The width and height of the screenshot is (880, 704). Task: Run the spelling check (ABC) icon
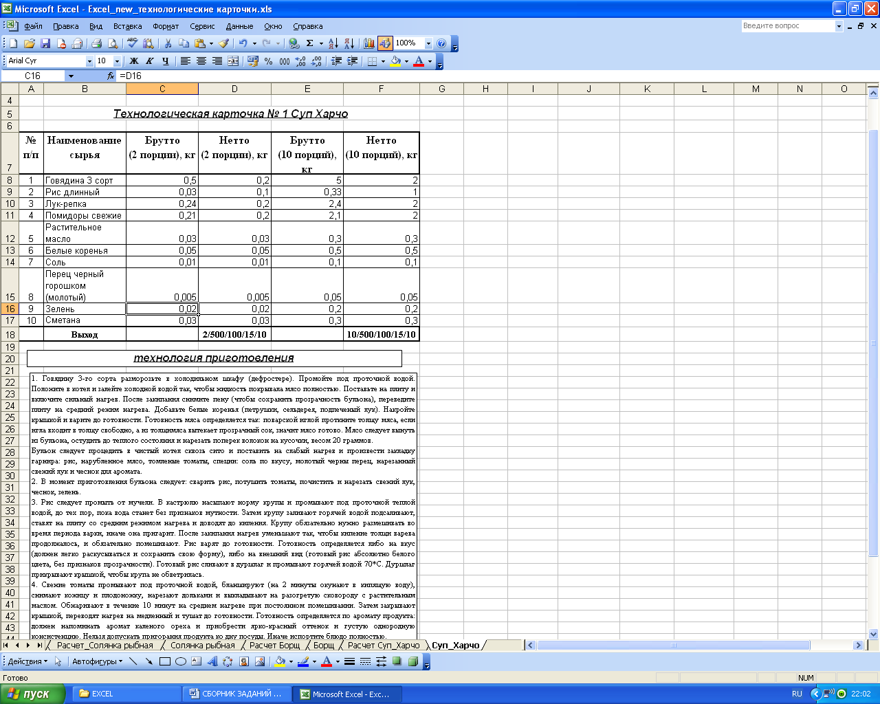tap(132, 43)
